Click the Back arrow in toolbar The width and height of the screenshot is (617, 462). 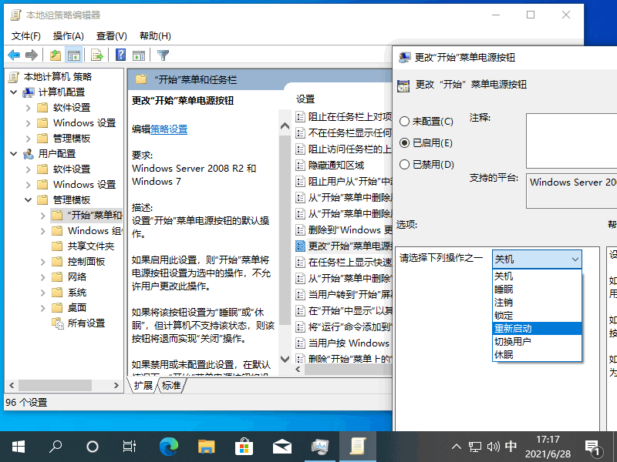click(14, 55)
